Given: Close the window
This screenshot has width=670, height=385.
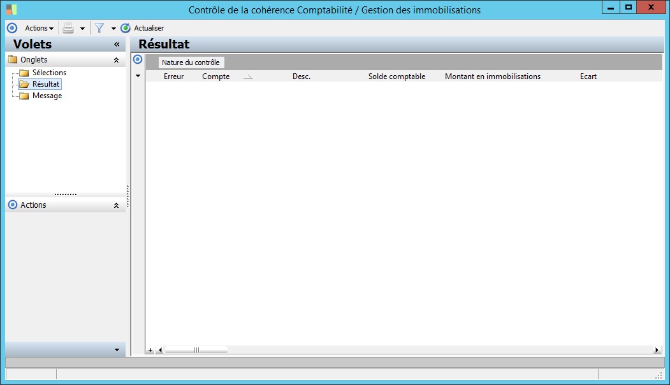Looking at the screenshot, I should [652, 7].
